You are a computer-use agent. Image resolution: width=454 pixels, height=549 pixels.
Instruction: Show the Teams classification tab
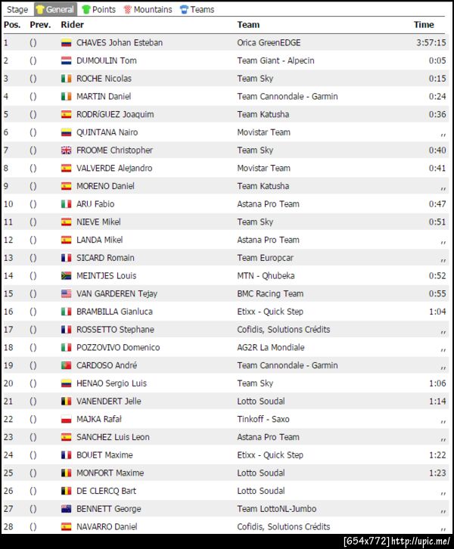click(201, 10)
